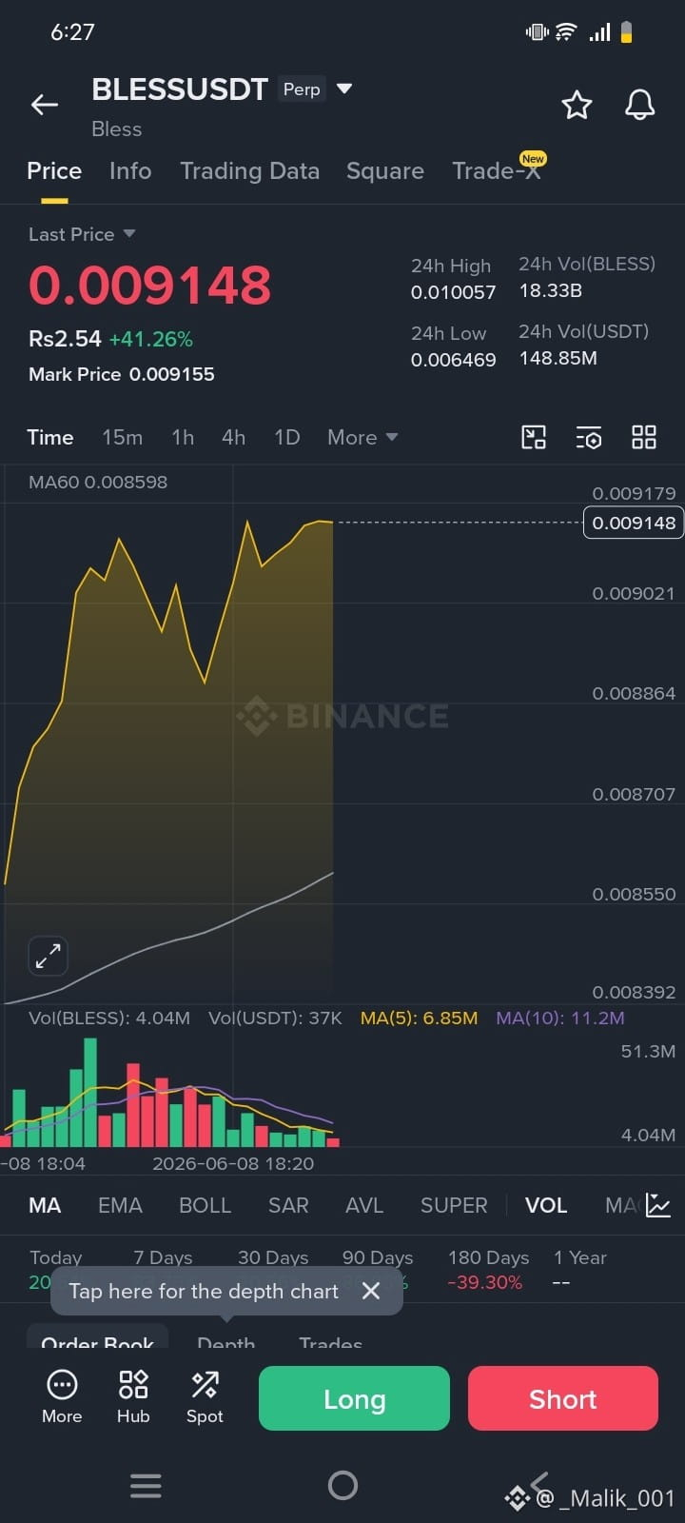This screenshot has width=685, height=1523.
Task: Tap the green Long button
Action: (354, 1398)
